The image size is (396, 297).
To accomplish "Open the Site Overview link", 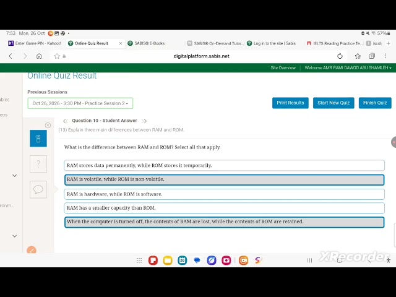I will 283,68.
